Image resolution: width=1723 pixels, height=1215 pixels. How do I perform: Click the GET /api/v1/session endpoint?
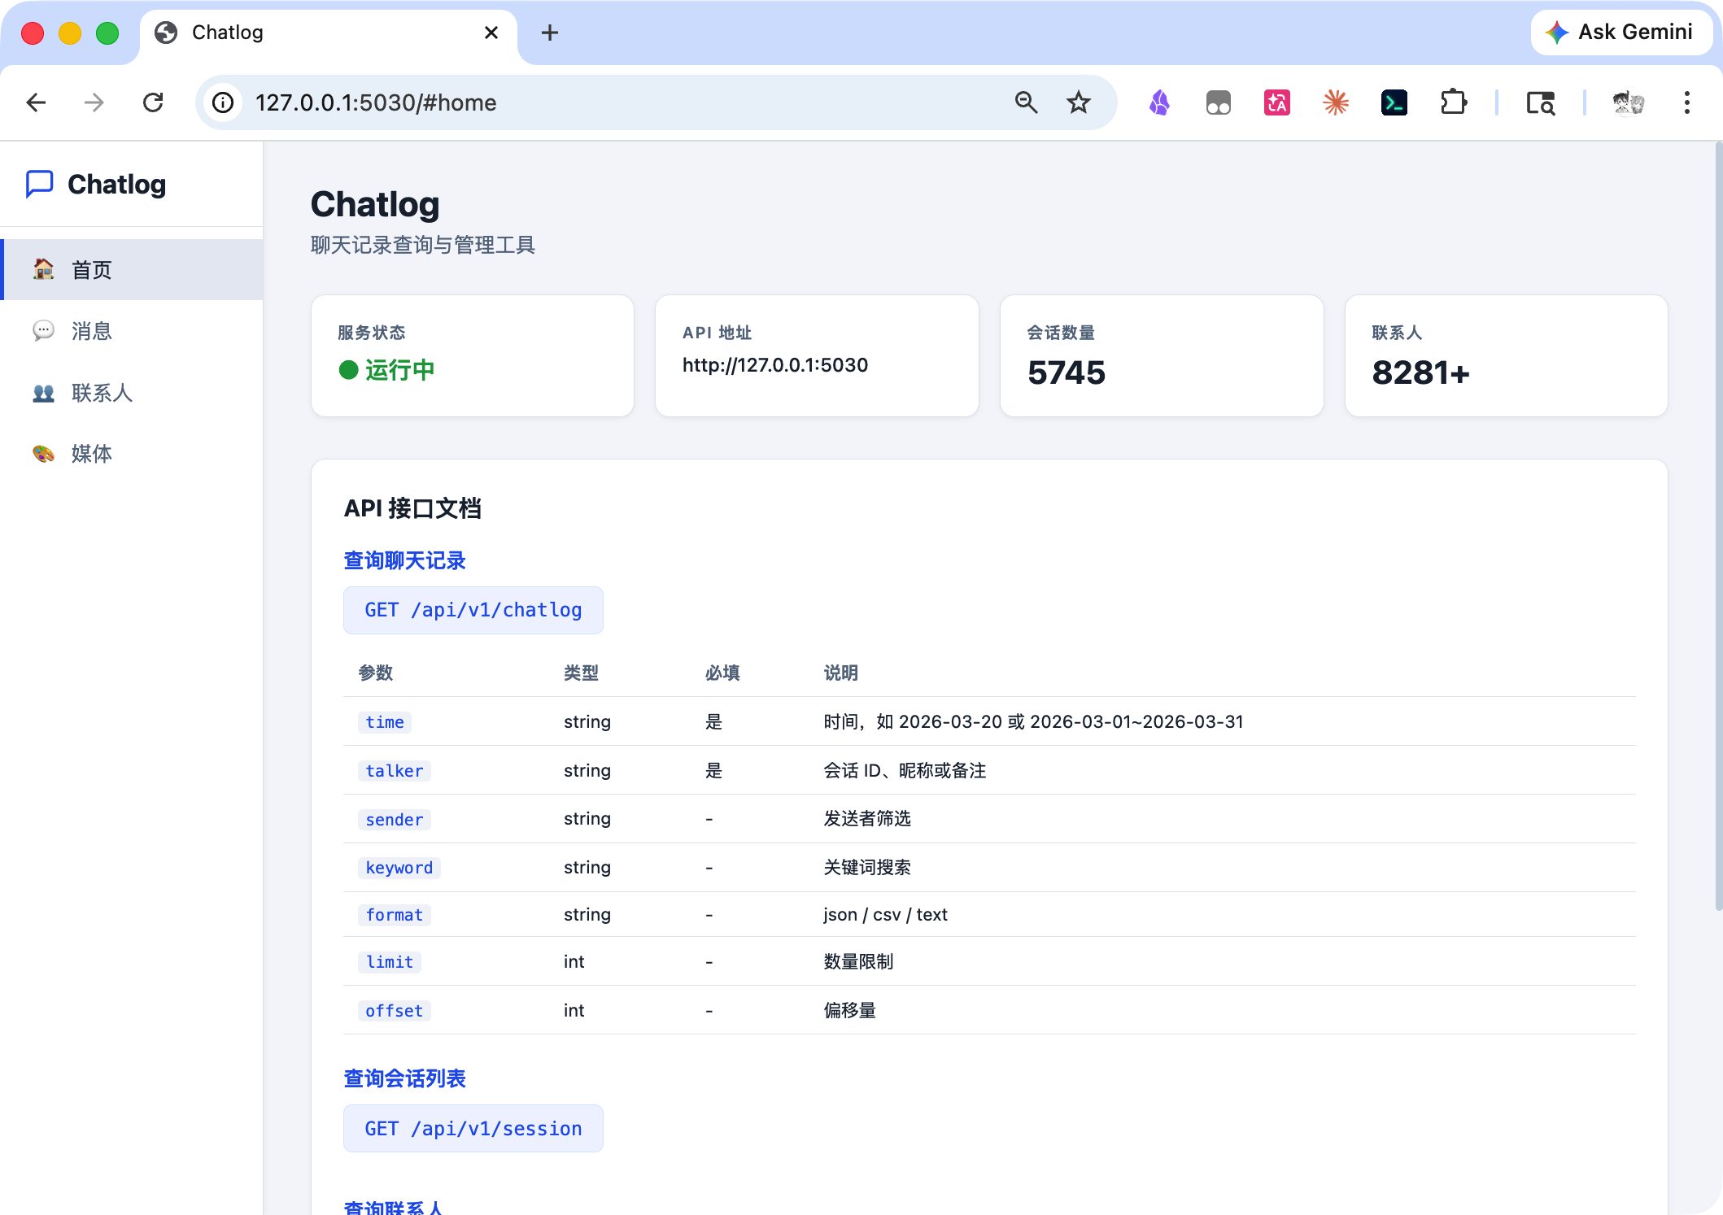(x=473, y=1129)
